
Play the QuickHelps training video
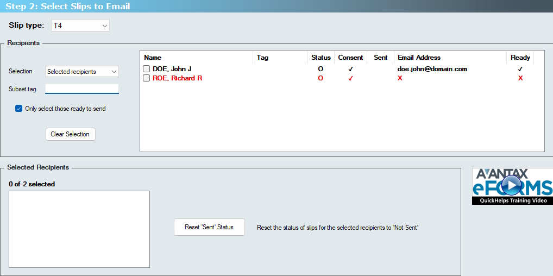(x=511, y=186)
